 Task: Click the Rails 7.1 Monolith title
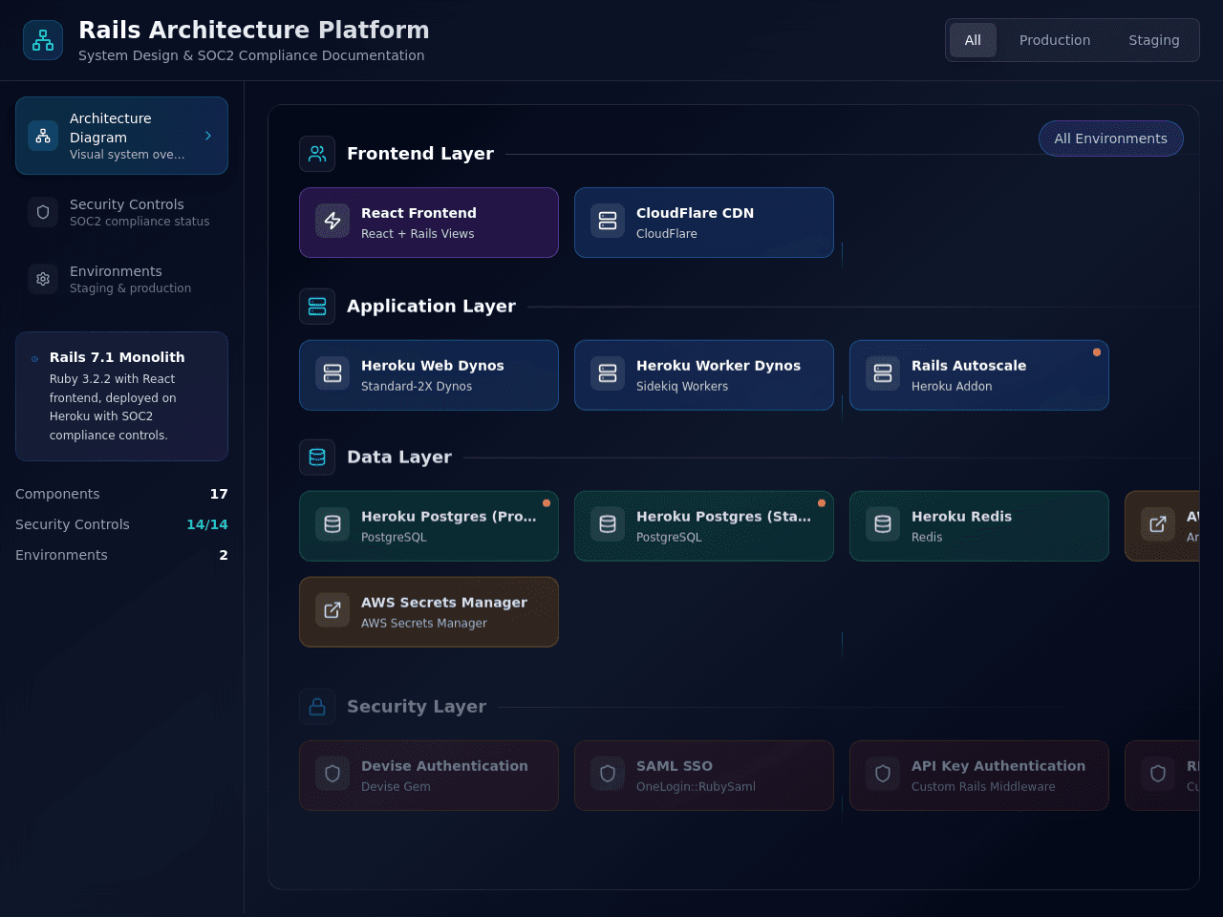click(x=118, y=357)
